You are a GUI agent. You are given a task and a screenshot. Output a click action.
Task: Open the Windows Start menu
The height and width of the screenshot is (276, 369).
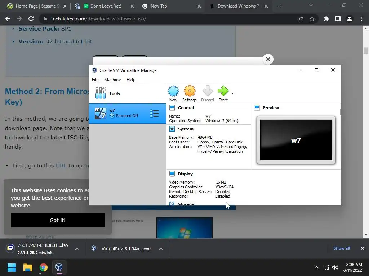(x=12, y=267)
